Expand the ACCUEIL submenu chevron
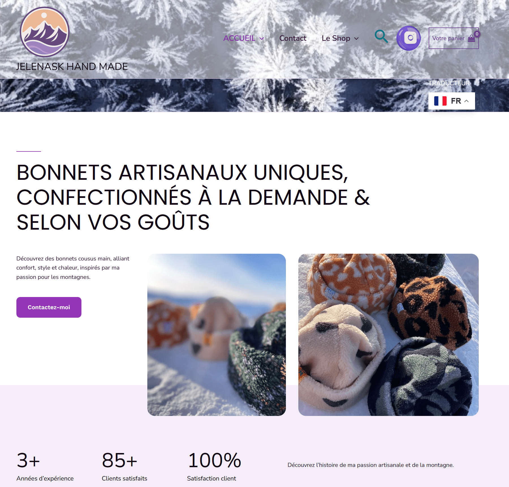 click(262, 39)
